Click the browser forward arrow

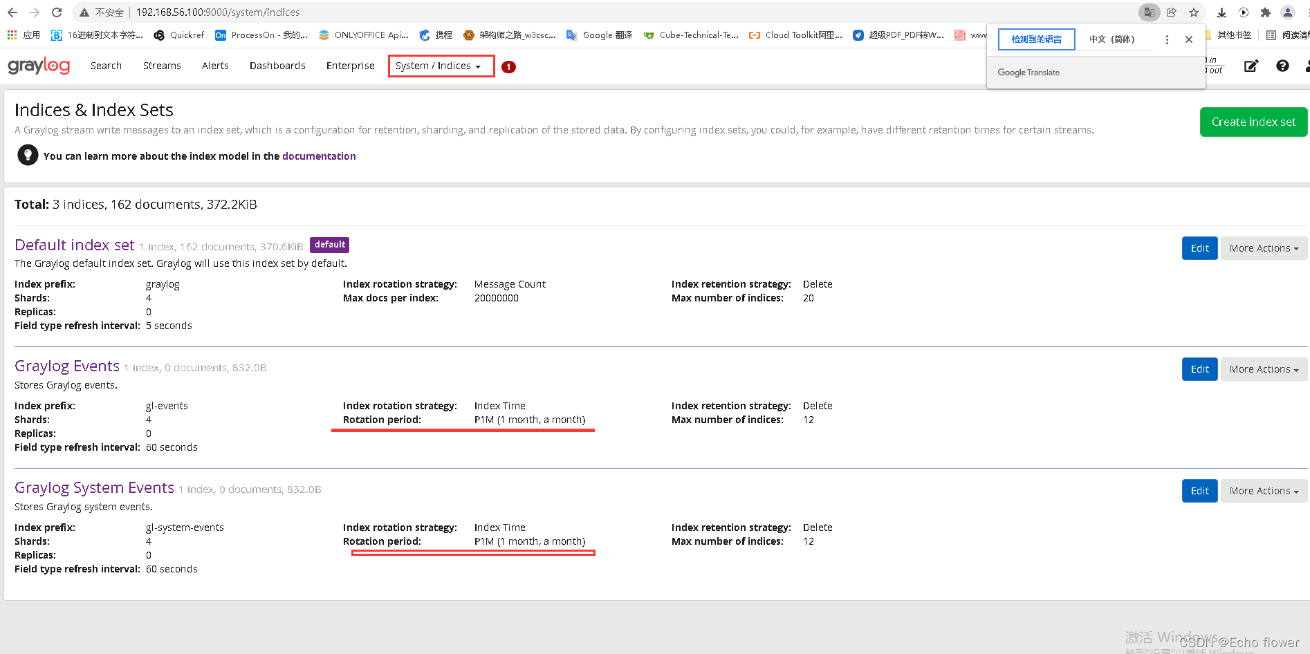click(35, 12)
